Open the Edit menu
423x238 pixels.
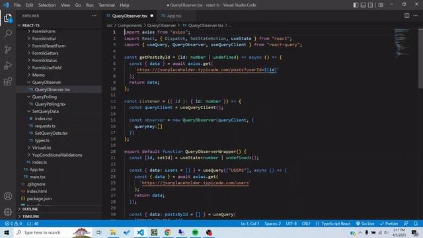(29, 5)
